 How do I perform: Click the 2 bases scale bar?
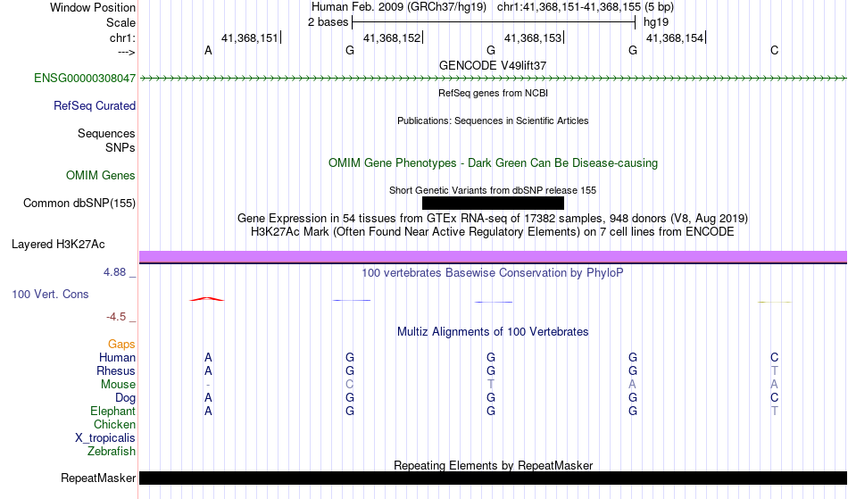[x=494, y=22]
